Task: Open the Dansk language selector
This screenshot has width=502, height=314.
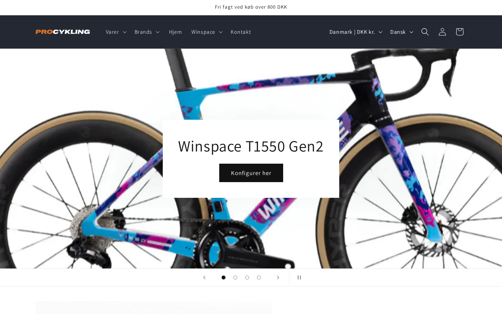Action: coord(402,32)
